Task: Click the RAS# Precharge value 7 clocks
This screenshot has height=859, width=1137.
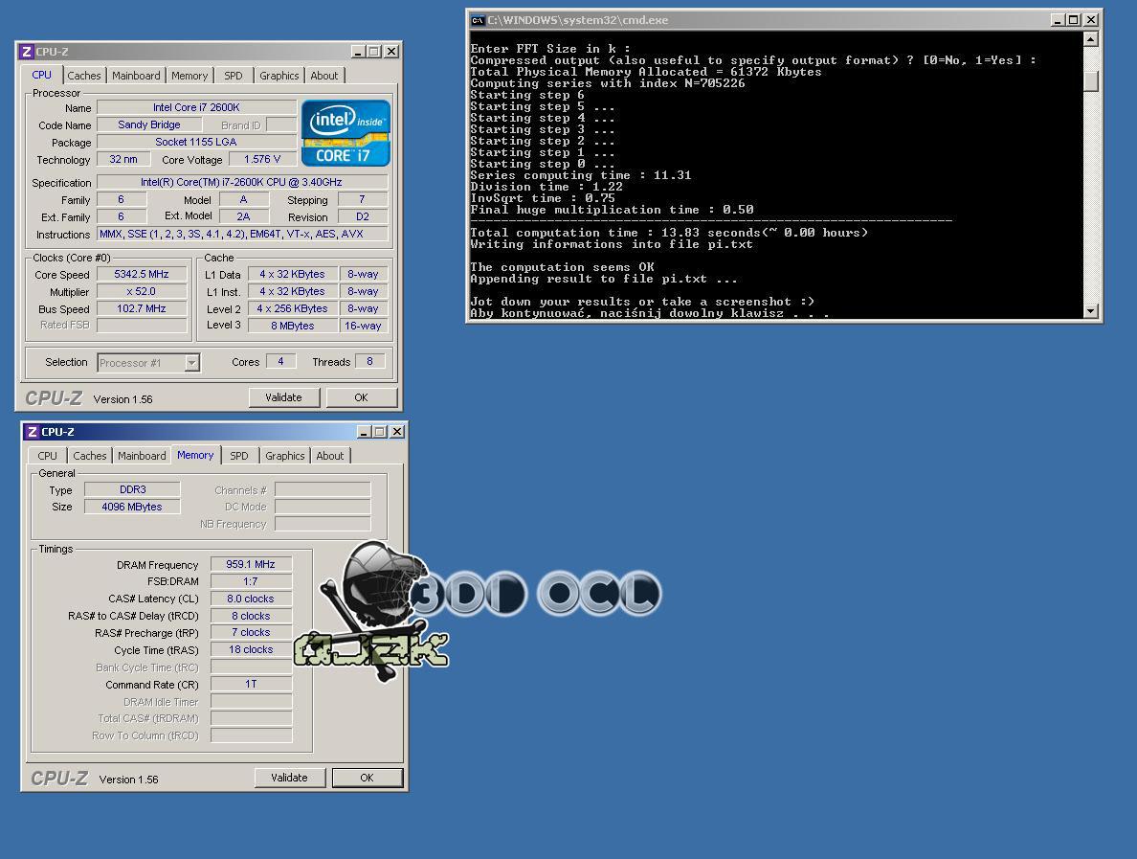Action: (251, 633)
